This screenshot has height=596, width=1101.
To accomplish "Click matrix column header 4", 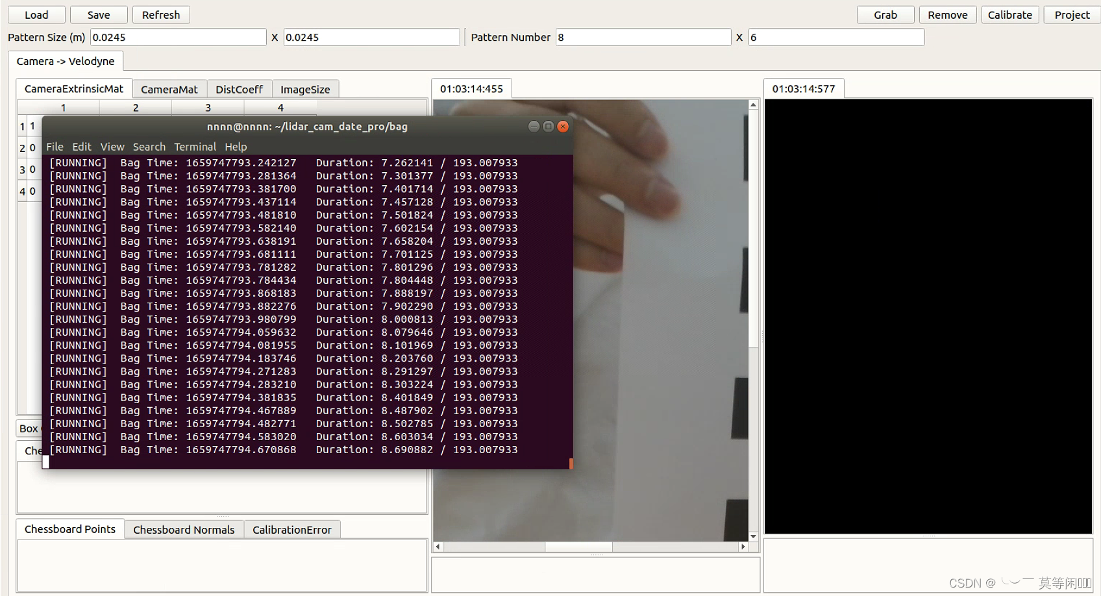I will click(280, 108).
